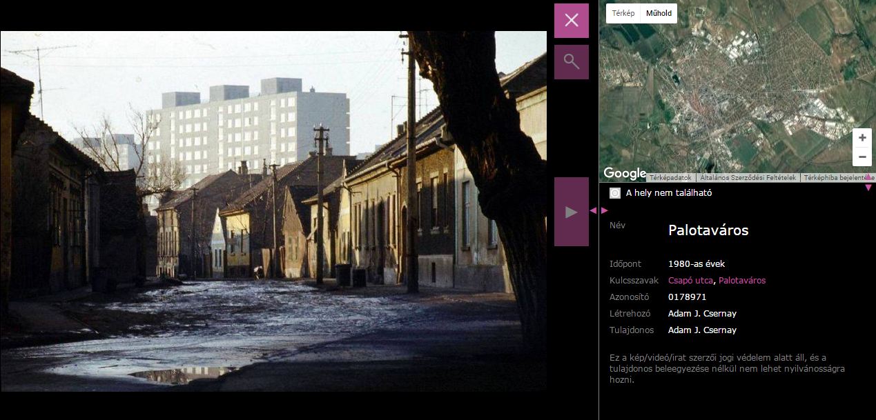
Task: Zoom in on the map with plus
Action: pyautogui.click(x=862, y=138)
